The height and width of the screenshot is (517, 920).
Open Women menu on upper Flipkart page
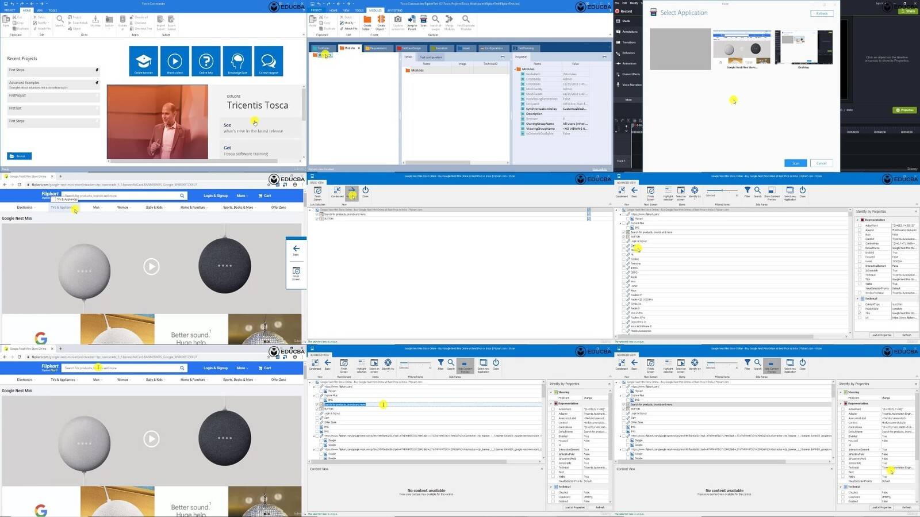[123, 207]
